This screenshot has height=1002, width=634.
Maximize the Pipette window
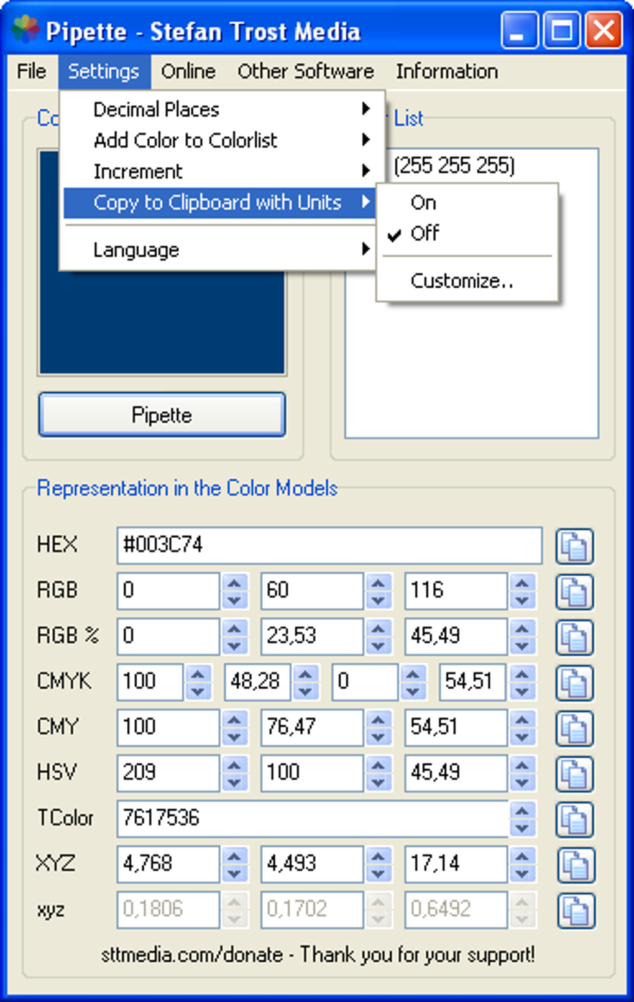click(x=562, y=30)
